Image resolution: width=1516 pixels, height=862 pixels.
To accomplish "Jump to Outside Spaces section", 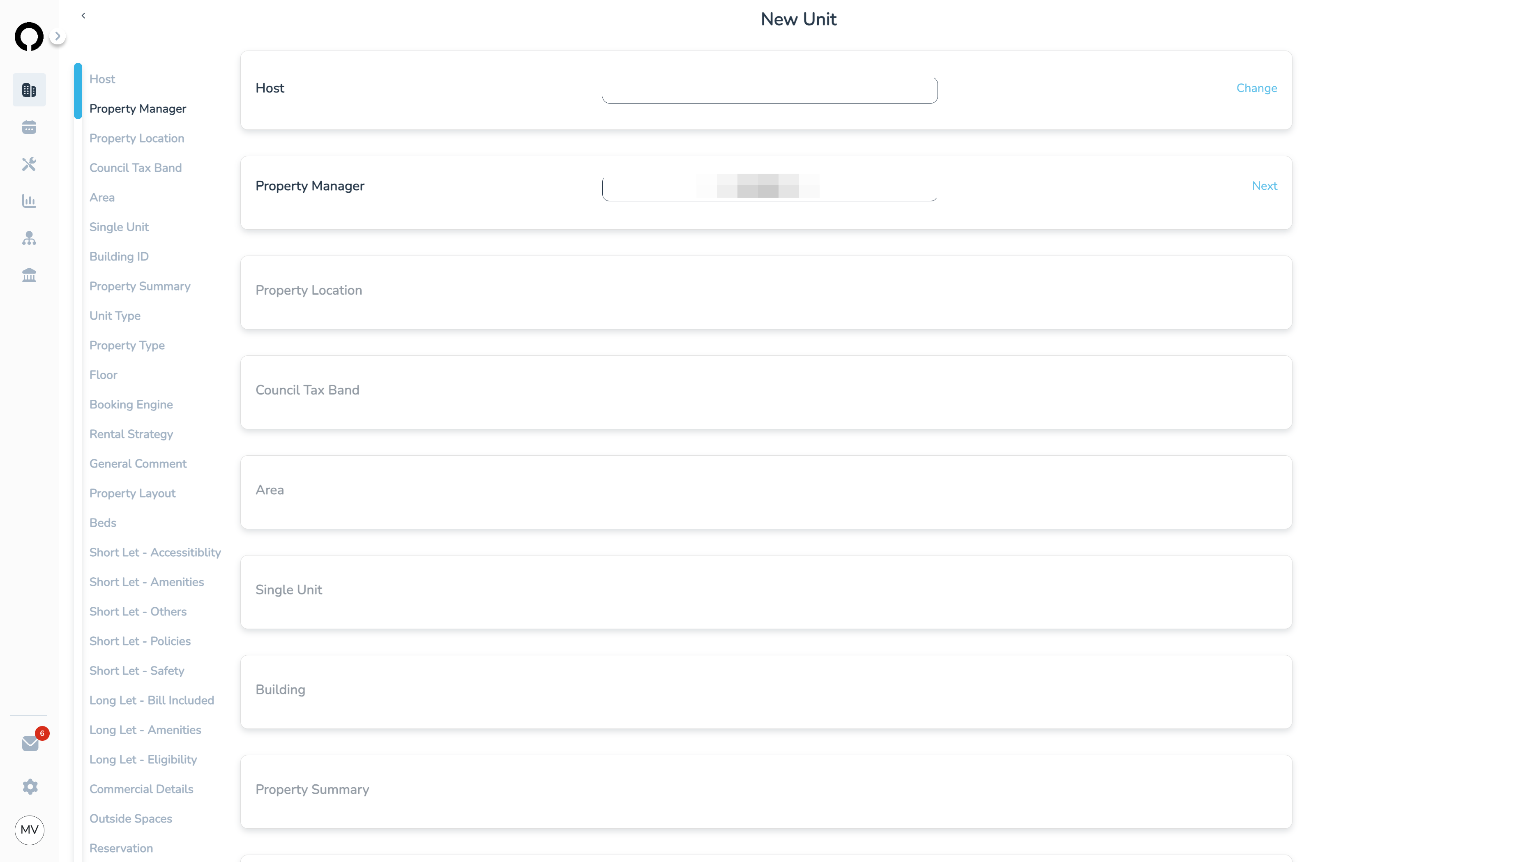I will [x=131, y=819].
